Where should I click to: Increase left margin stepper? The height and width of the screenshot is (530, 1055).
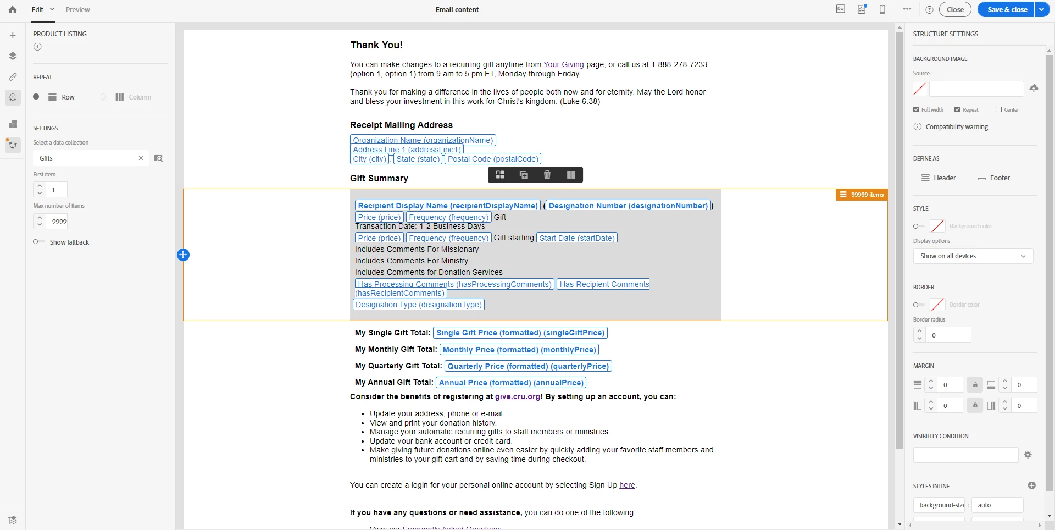click(x=931, y=402)
